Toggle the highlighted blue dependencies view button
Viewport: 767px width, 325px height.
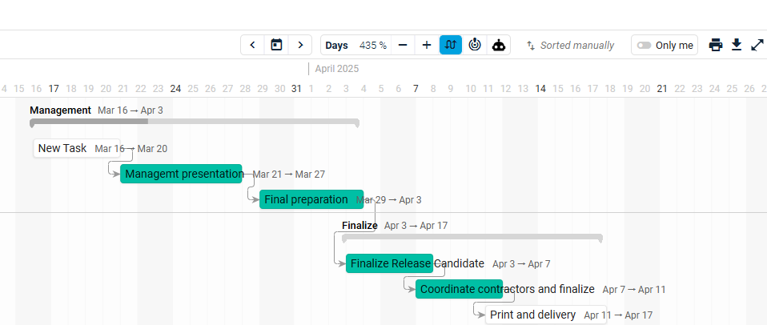(451, 45)
